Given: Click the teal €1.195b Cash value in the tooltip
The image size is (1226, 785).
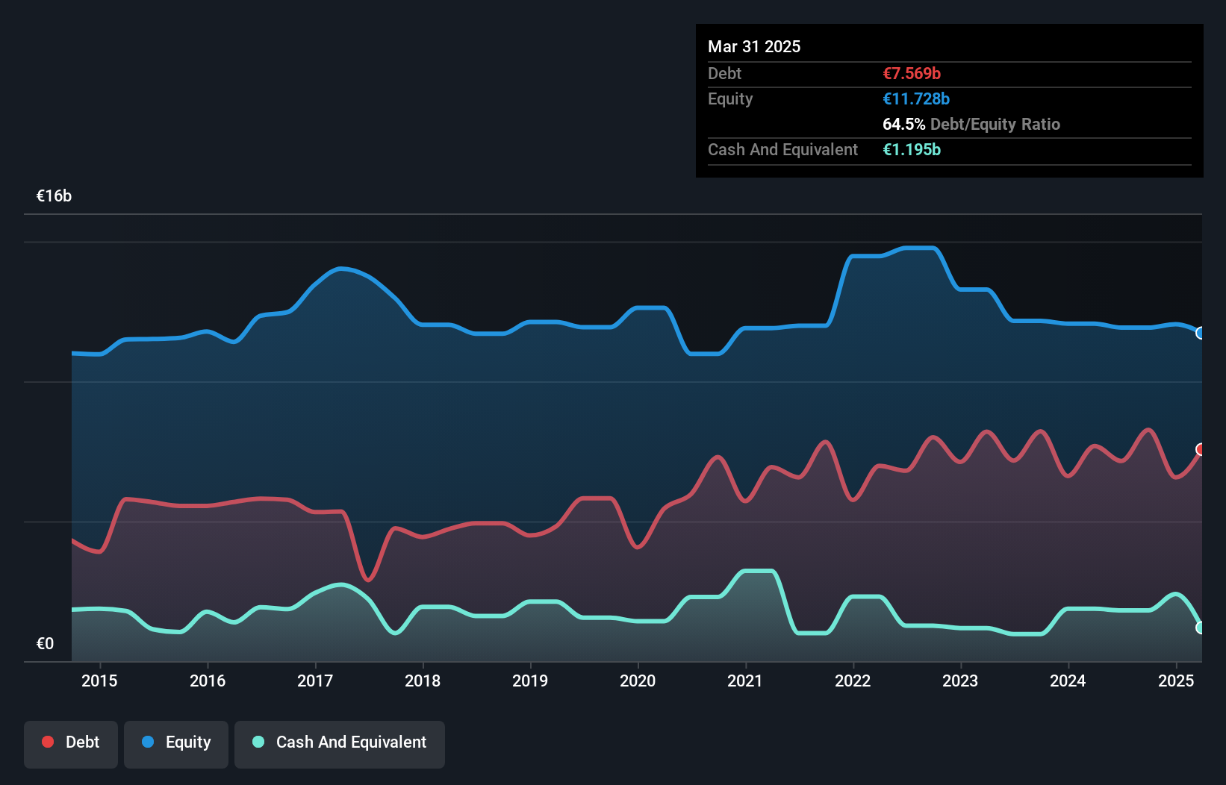Looking at the screenshot, I should (911, 150).
